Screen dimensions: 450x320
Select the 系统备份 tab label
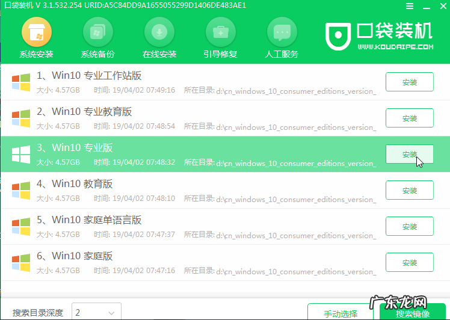tap(98, 54)
